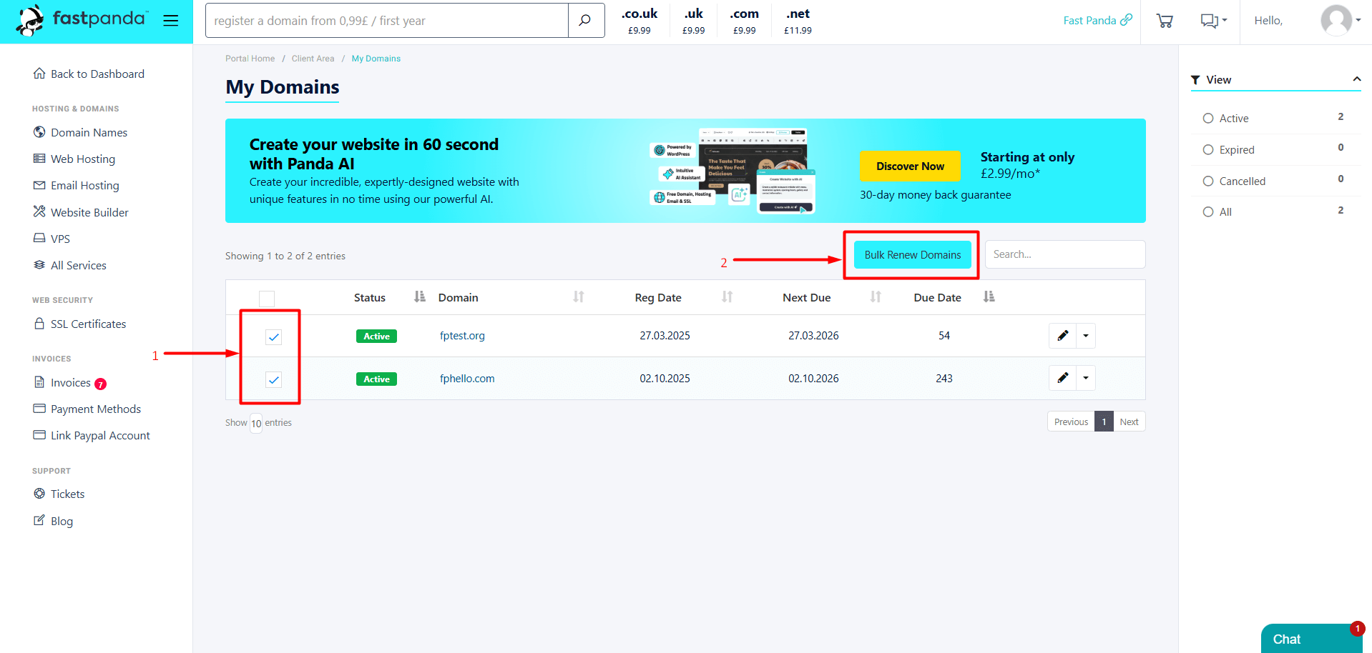Click the Bulk Renew Domains button
The image size is (1372, 653).
coord(911,254)
